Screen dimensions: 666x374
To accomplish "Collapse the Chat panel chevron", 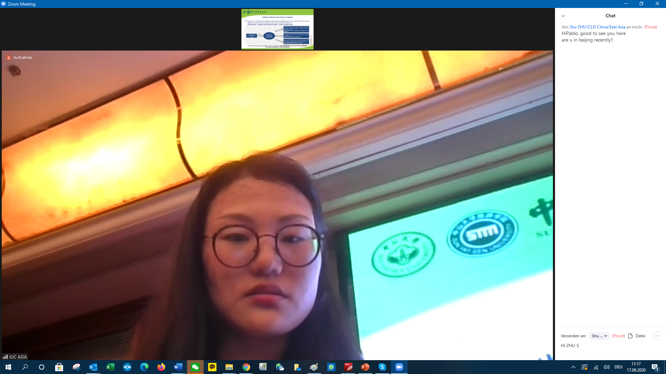I will coord(563,16).
